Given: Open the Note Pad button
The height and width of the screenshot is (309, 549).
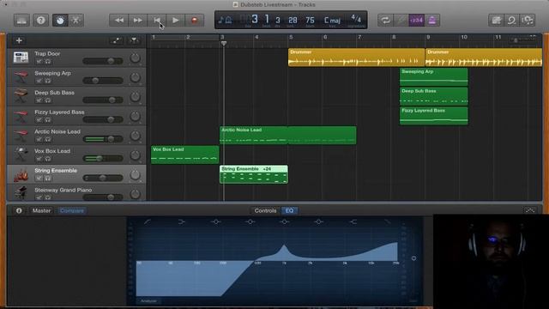Looking at the screenshot, I should (x=496, y=21).
